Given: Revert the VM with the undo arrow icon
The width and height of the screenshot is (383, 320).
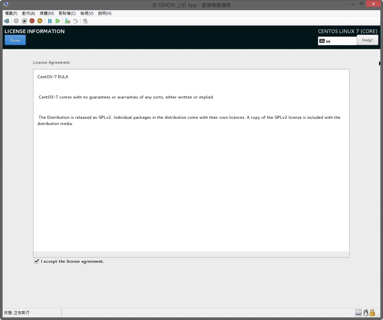Looking at the screenshot, I should point(76,21).
